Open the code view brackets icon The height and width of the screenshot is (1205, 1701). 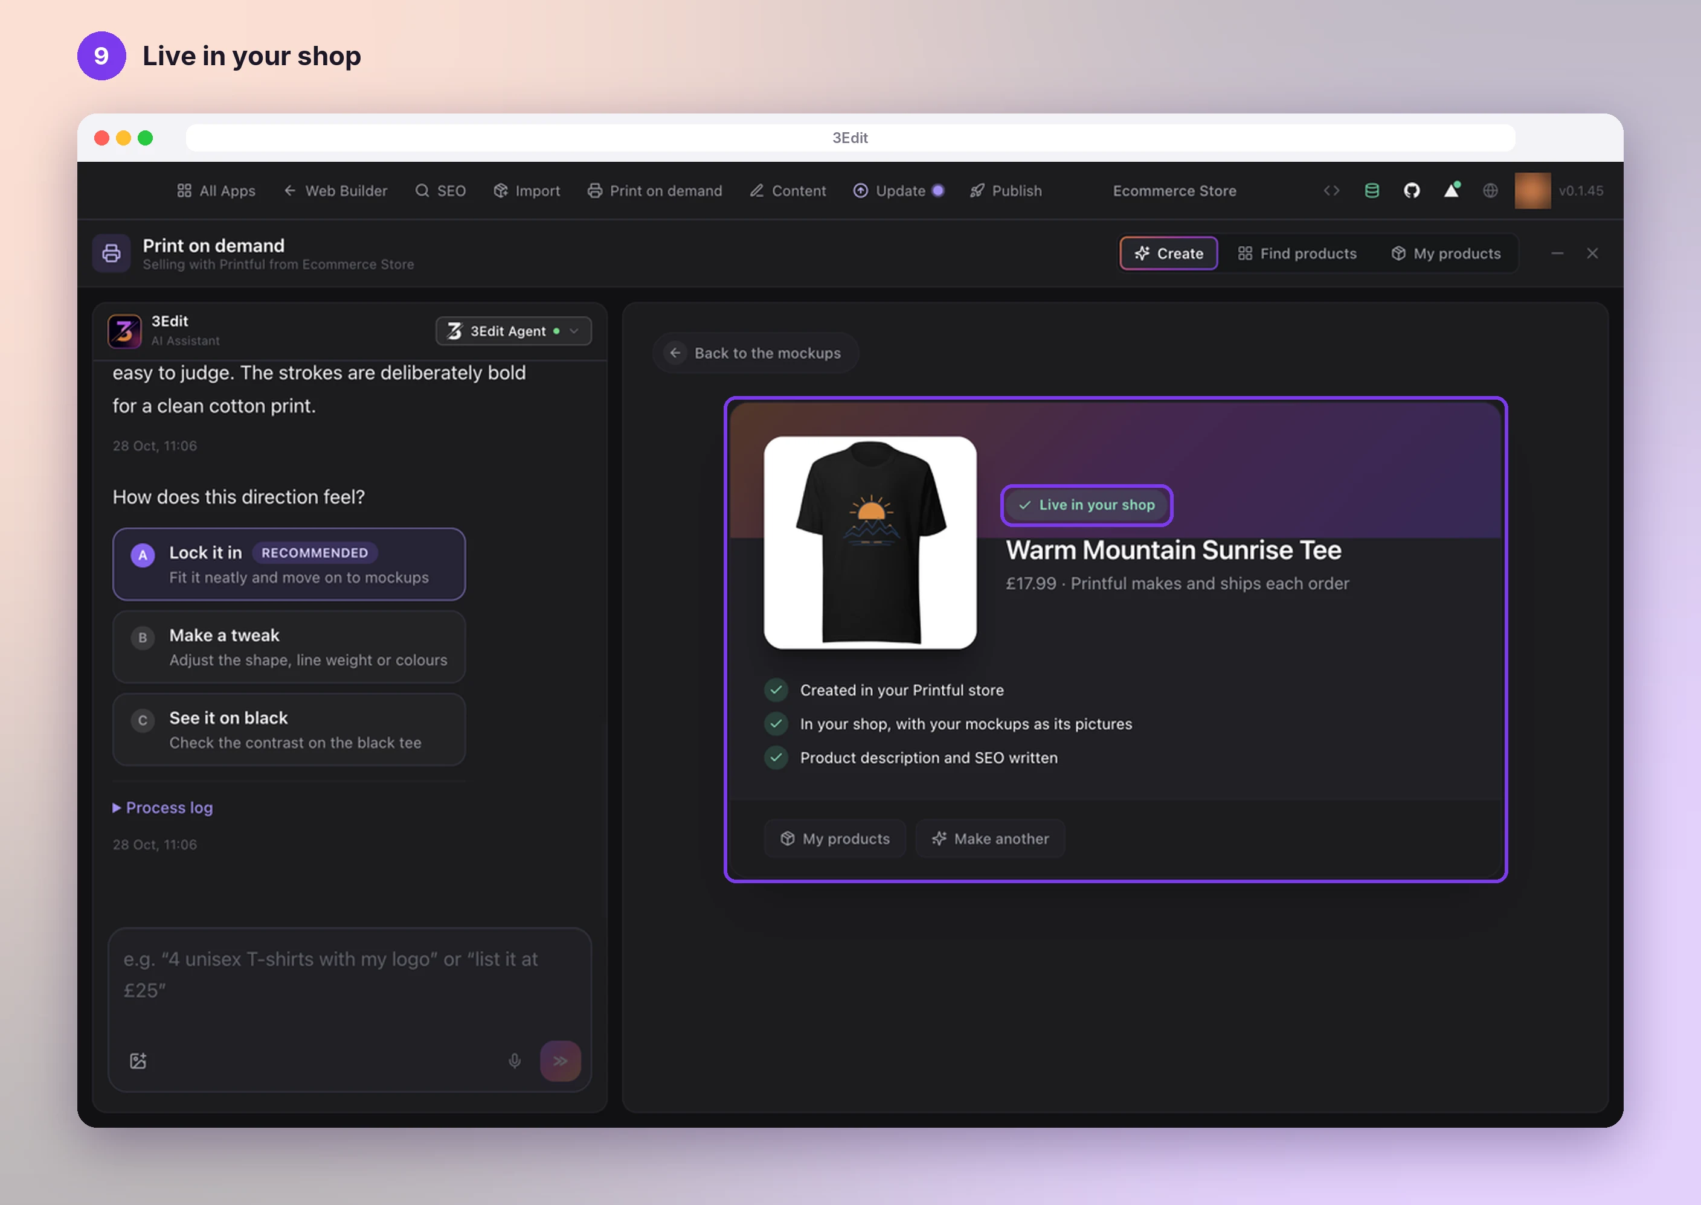pos(1331,191)
